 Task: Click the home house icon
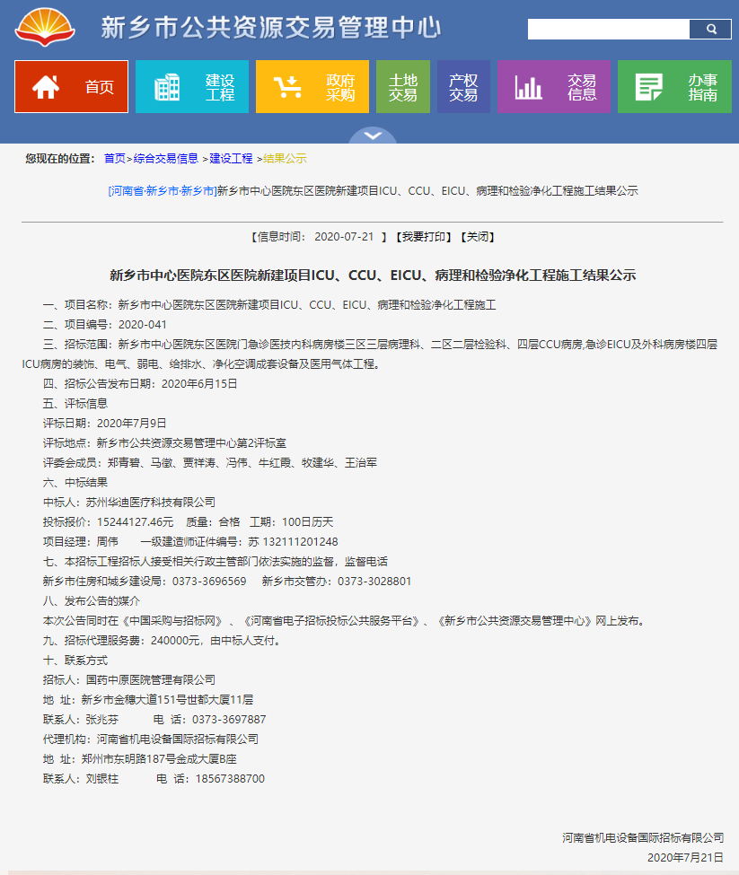click(46, 87)
